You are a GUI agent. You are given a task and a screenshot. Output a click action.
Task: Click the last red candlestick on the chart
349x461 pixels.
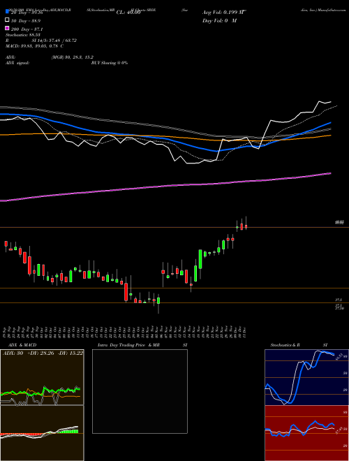point(246,226)
